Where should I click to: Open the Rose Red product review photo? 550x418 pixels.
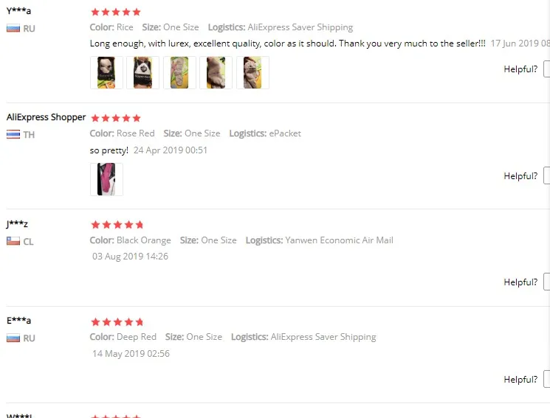tap(106, 179)
